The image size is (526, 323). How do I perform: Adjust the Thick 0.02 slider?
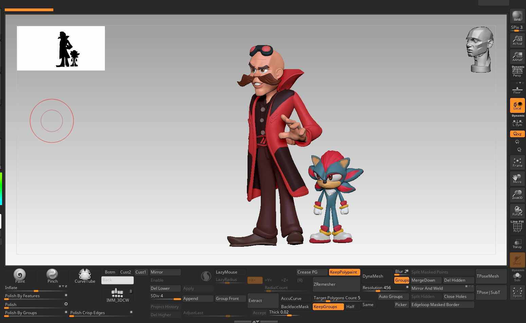pos(284,313)
